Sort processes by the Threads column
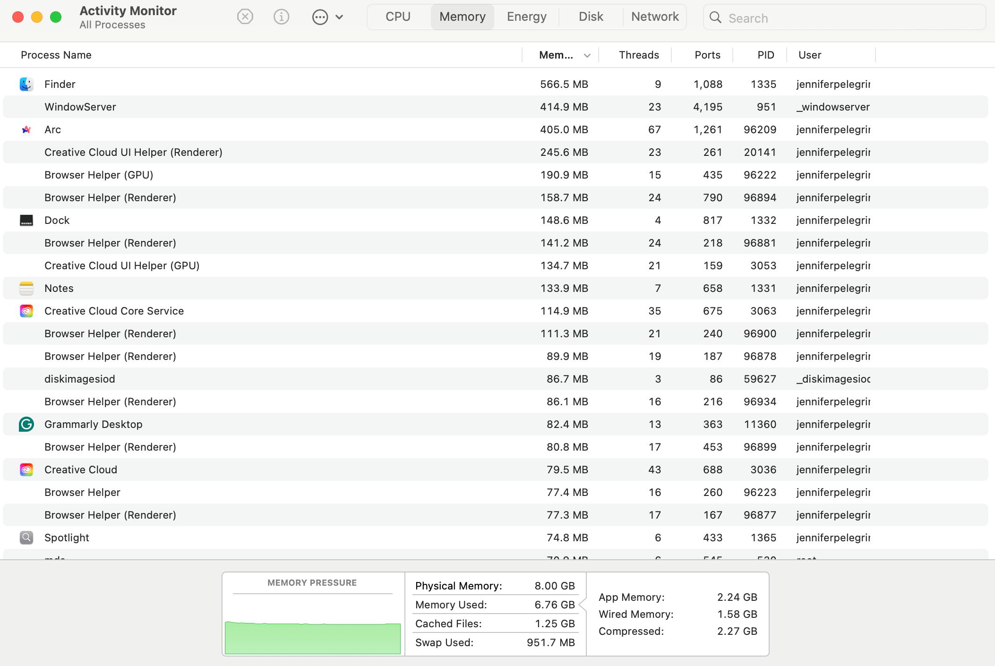 (638, 55)
